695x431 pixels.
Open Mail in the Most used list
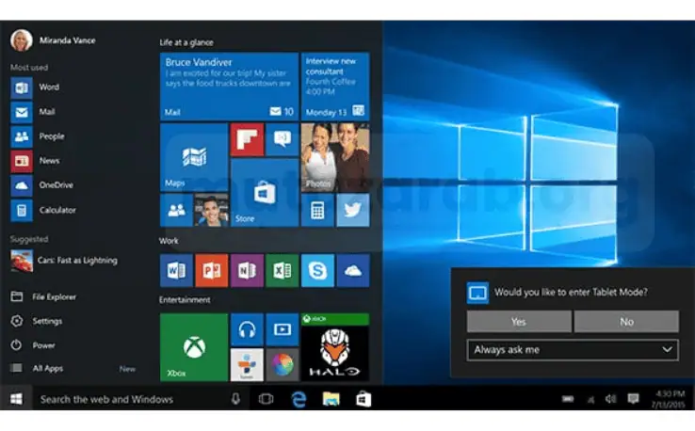point(33,112)
